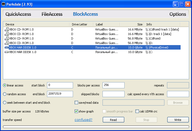Start the Read test button
Viewport: 192px width, 131px height.
[x=113, y=120]
